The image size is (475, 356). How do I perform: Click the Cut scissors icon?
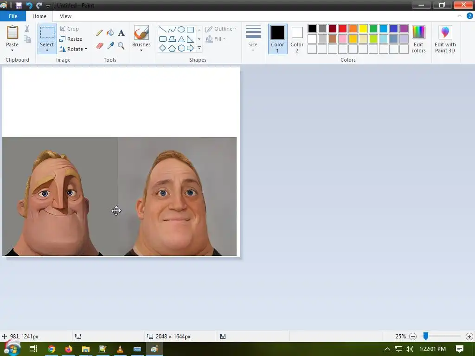point(27,29)
